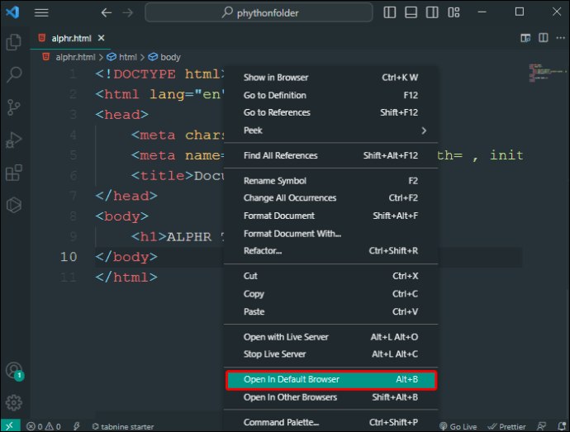
Task: Click the </head> tag on line 7
Action: click(126, 196)
